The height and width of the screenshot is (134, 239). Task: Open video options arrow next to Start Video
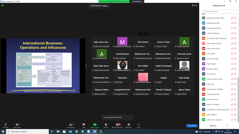tap(22, 125)
